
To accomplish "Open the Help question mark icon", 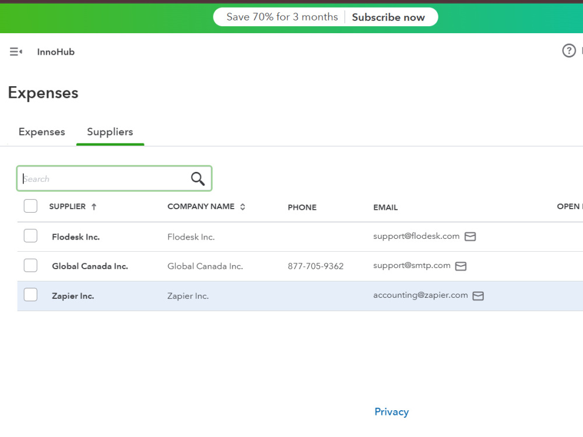I will click(x=569, y=51).
